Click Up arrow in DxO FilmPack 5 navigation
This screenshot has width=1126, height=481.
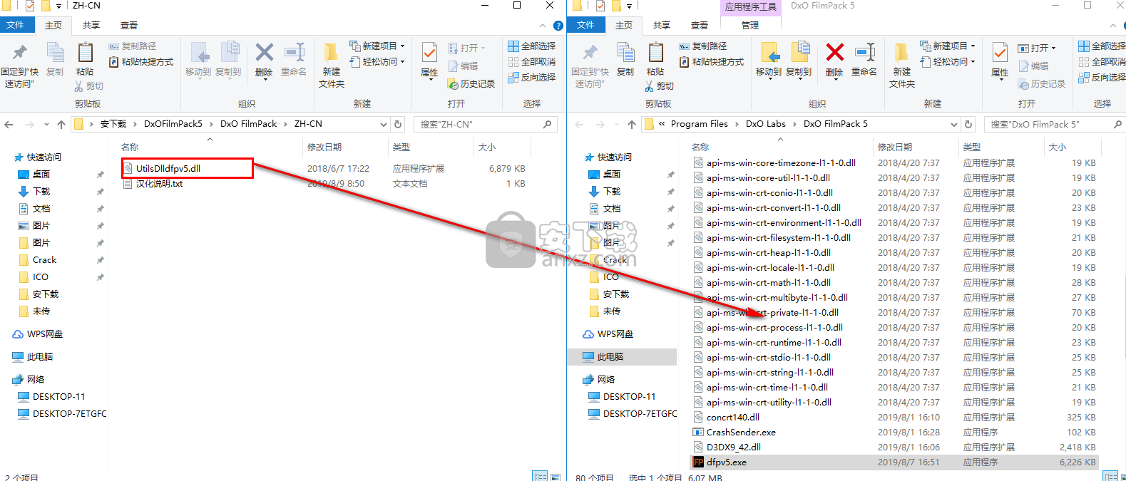click(x=631, y=124)
